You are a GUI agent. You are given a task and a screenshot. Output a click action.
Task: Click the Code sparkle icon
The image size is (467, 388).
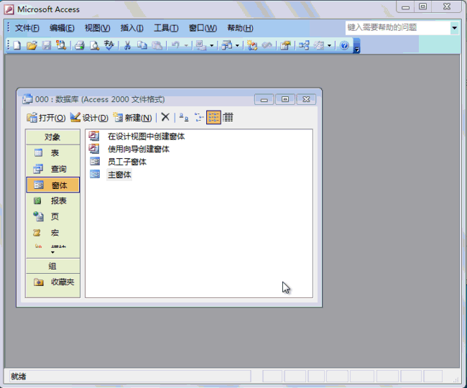(x=252, y=45)
